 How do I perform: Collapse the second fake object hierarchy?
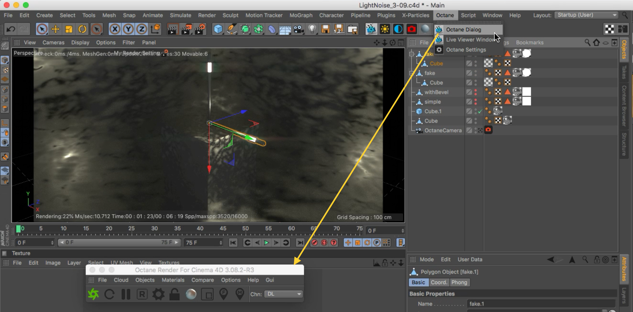(x=412, y=73)
